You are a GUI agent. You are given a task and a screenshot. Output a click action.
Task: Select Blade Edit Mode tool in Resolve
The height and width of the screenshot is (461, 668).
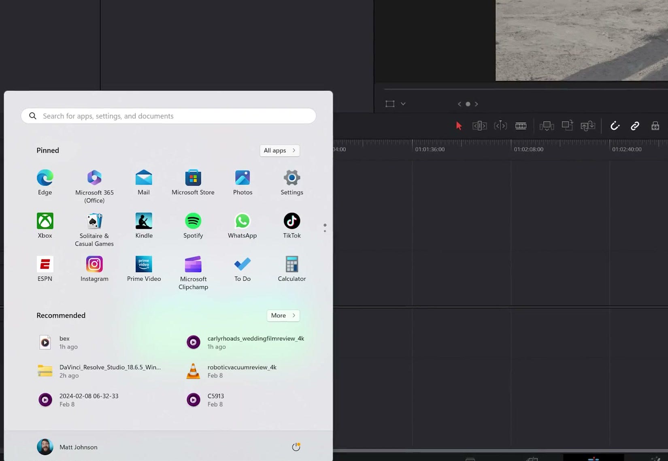521,126
